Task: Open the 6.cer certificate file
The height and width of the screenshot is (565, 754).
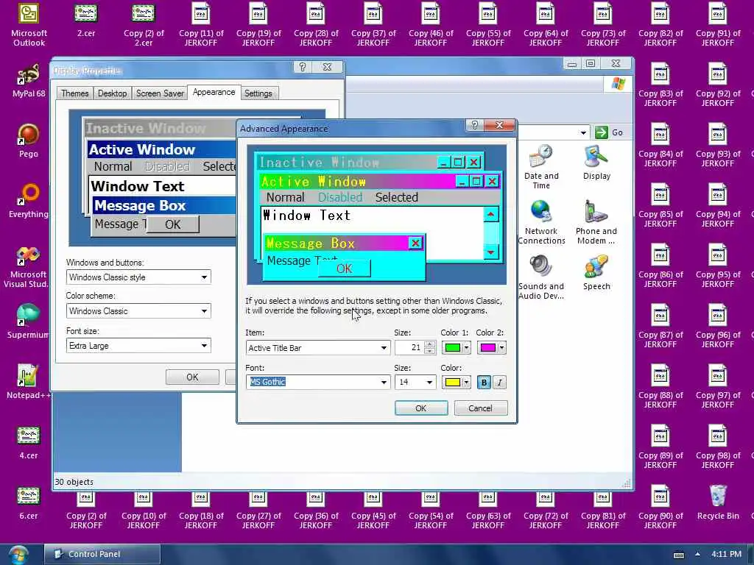Action: [29, 502]
